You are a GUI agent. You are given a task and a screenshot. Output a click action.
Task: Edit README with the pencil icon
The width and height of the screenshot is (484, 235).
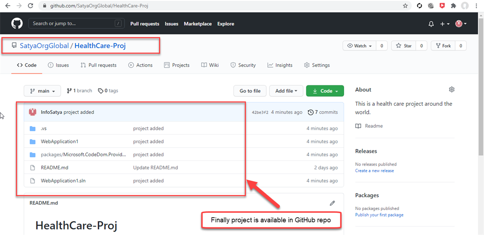tap(332, 203)
